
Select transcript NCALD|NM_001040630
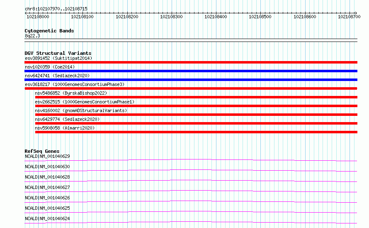(47, 167)
